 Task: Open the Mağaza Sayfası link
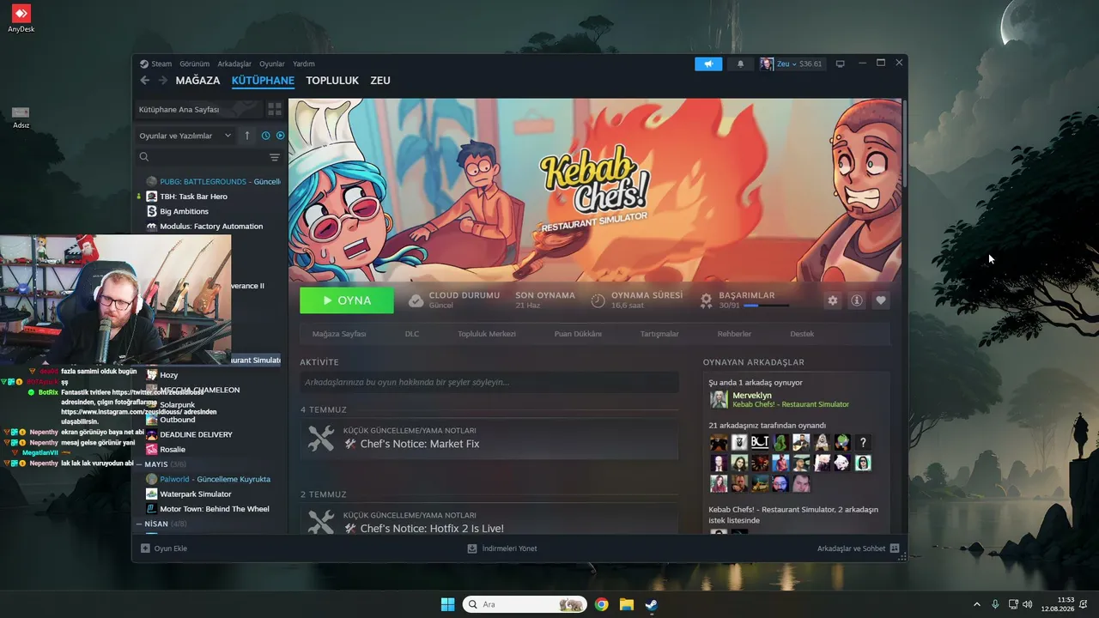[x=339, y=334]
